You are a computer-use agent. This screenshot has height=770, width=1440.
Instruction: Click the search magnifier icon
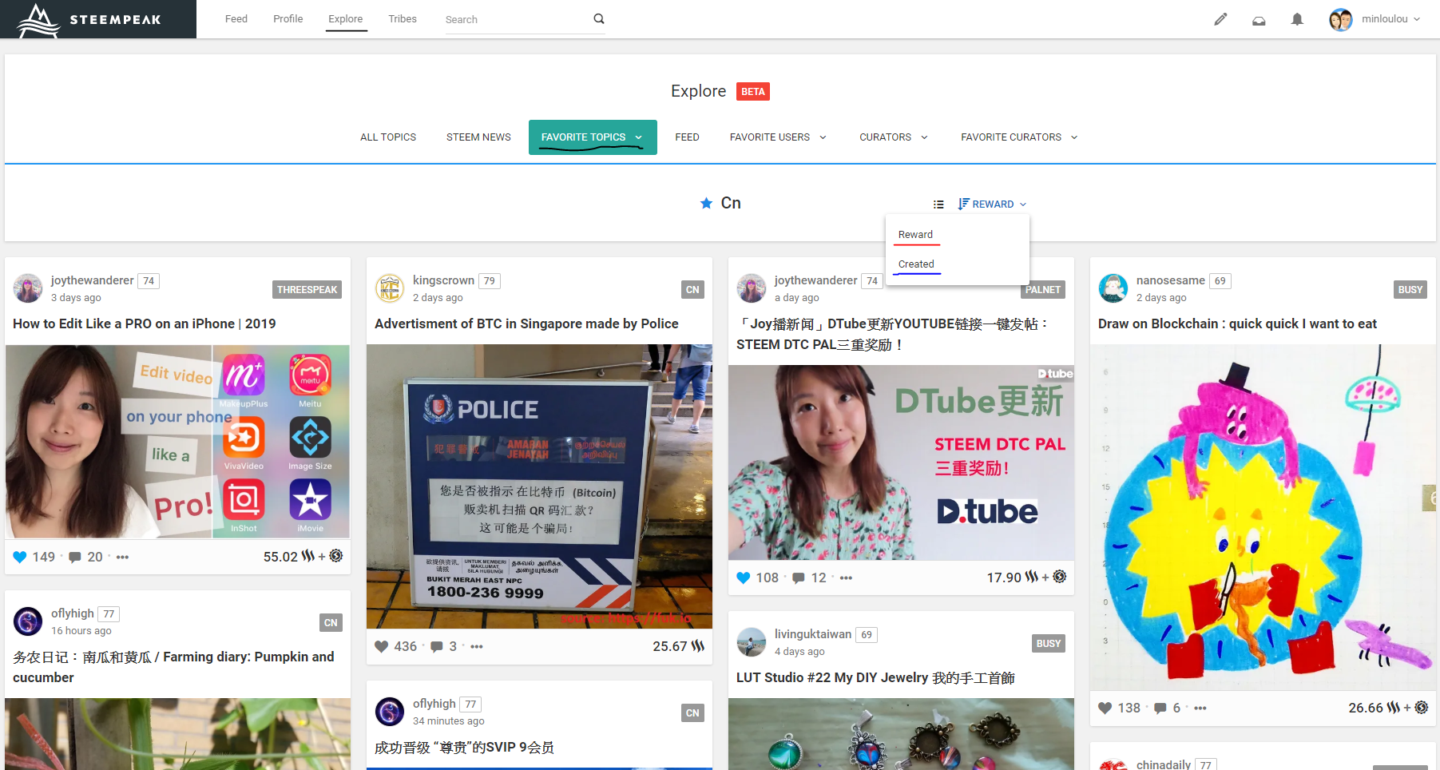599,19
